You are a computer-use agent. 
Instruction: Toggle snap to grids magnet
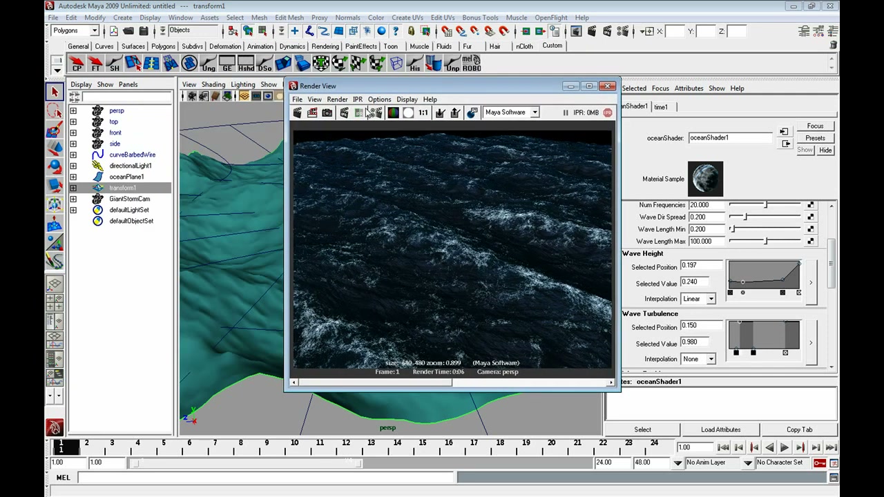pyautogui.click(x=446, y=31)
